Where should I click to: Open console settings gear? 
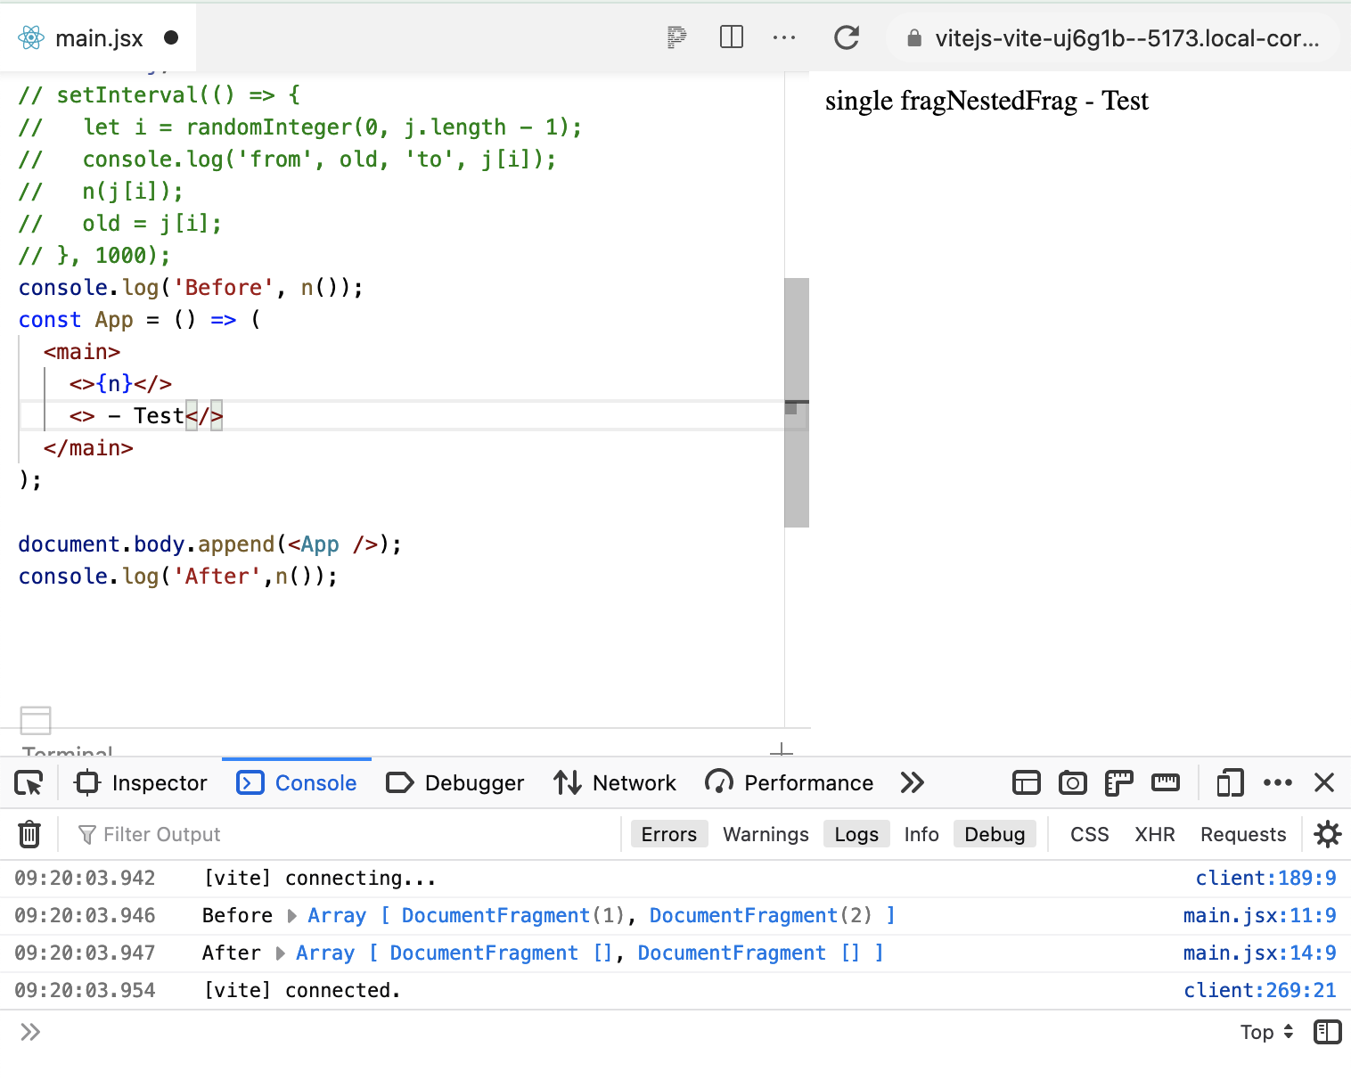point(1328,834)
